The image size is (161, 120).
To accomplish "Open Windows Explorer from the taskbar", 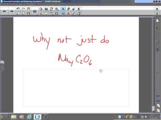I will (14, 117).
